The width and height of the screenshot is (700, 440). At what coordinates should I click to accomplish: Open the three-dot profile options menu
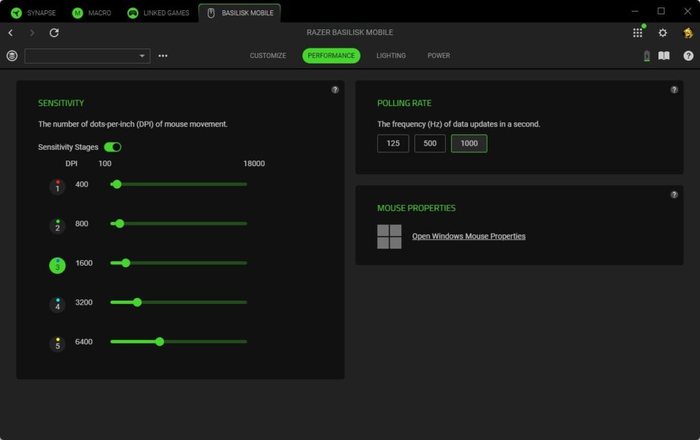coord(163,56)
